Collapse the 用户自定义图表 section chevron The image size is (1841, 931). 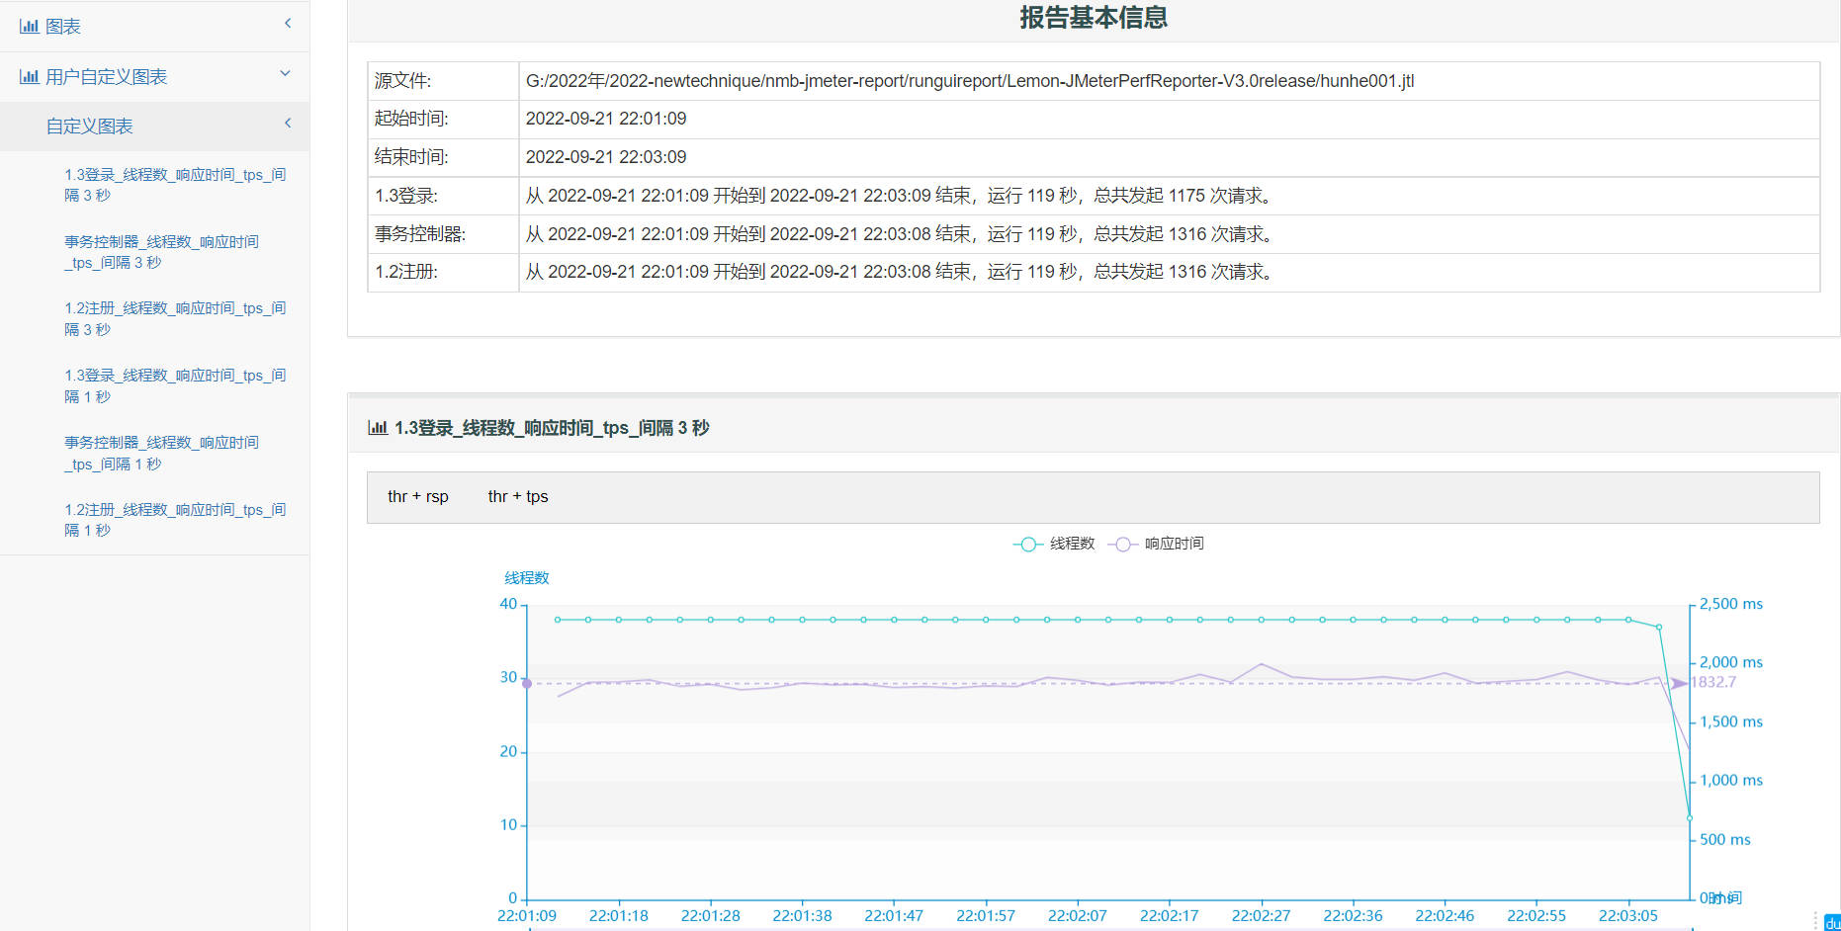(286, 74)
